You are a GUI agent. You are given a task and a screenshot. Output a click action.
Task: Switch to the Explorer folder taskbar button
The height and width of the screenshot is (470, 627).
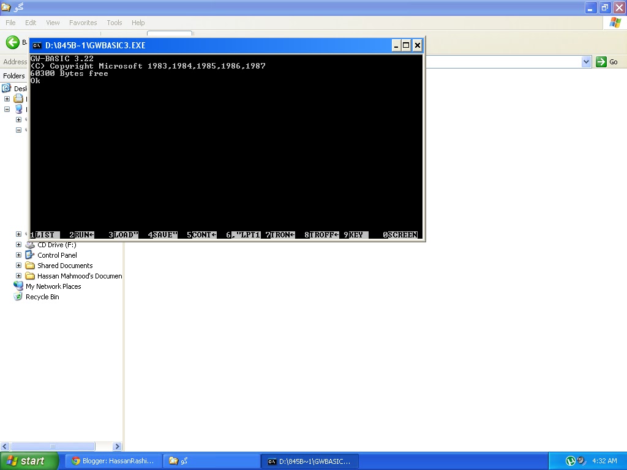coord(211,461)
